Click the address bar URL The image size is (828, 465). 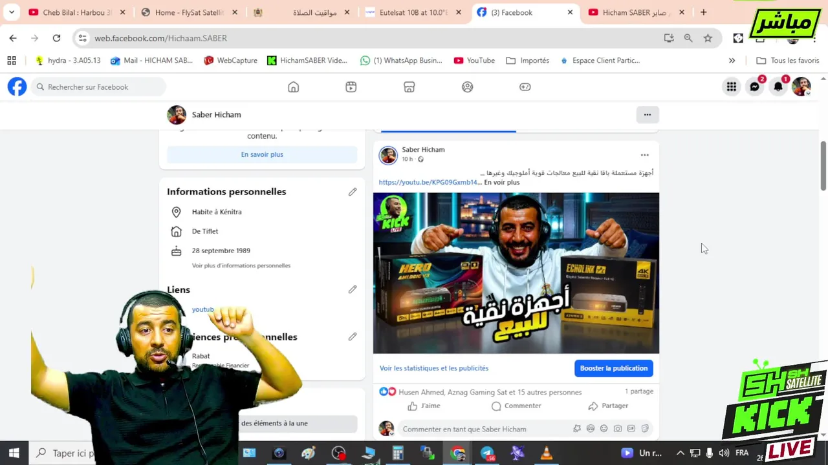(x=161, y=38)
